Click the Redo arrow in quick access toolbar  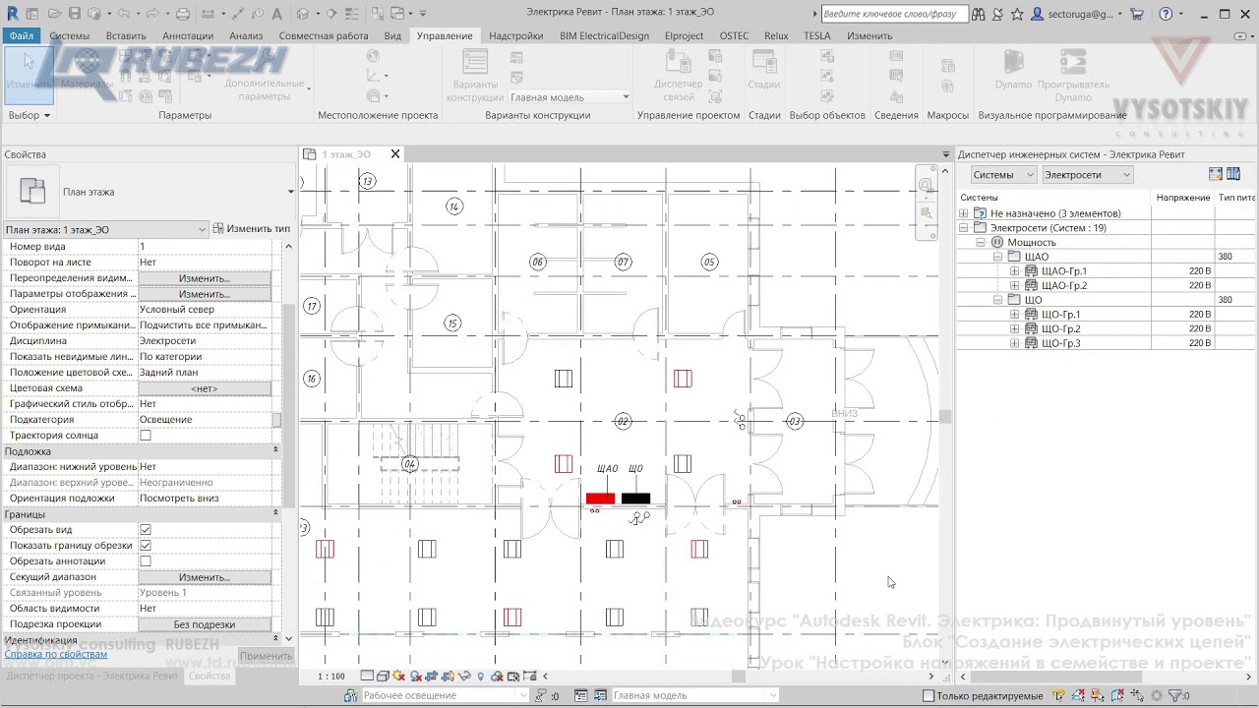pos(152,14)
